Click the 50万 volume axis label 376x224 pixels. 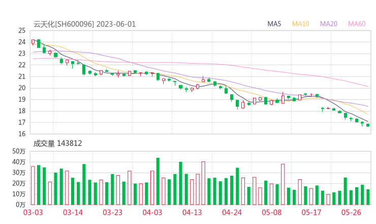pyautogui.click(x=19, y=151)
